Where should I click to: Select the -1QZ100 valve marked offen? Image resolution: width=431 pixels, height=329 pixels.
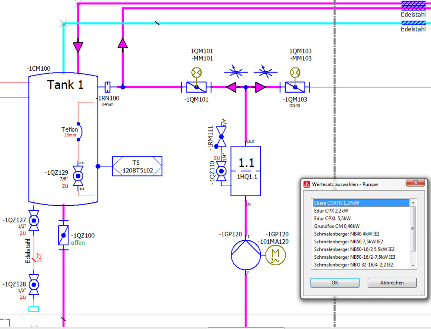(64, 235)
